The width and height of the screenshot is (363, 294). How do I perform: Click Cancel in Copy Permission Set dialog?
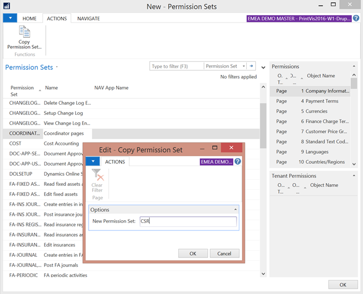click(224, 253)
